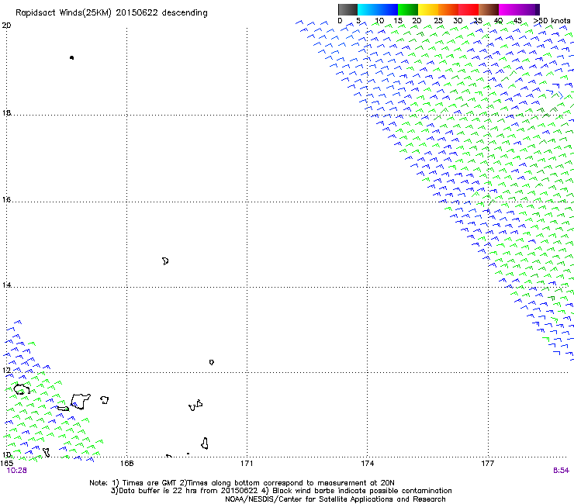The image size is (574, 504).
Task: Click the yellow 20–25 knots color segment
Action: click(428, 9)
